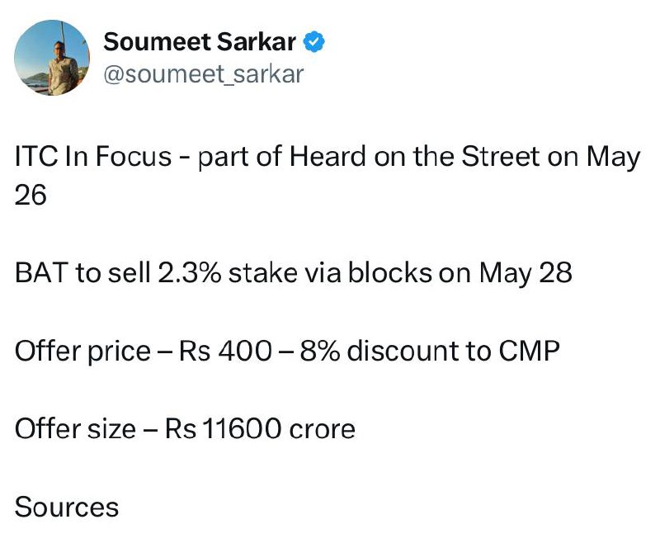Click the Rs 400 price value

click(x=225, y=351)
